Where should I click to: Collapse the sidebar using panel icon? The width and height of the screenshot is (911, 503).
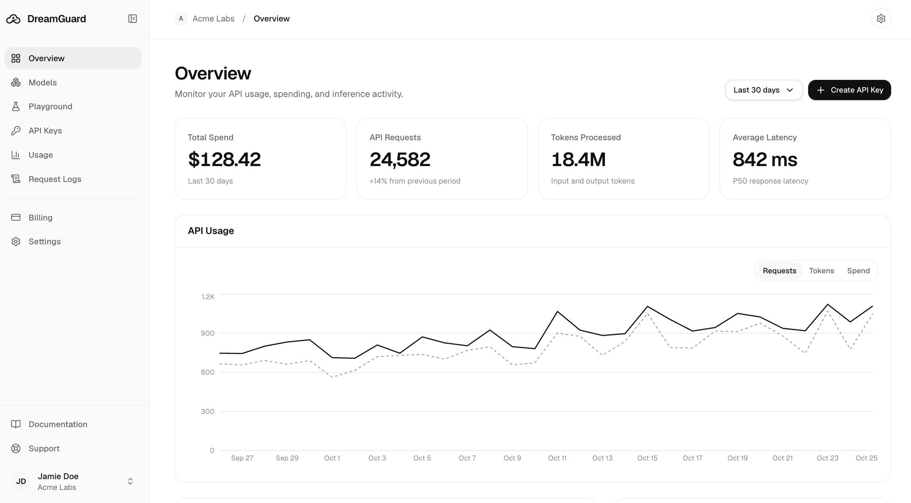click(133, 19)
